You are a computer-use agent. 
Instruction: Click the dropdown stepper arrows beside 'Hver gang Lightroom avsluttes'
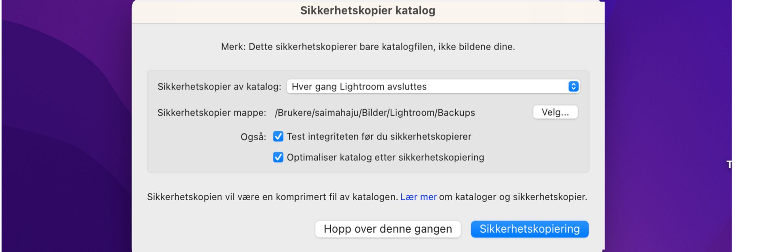coord(573,86)
